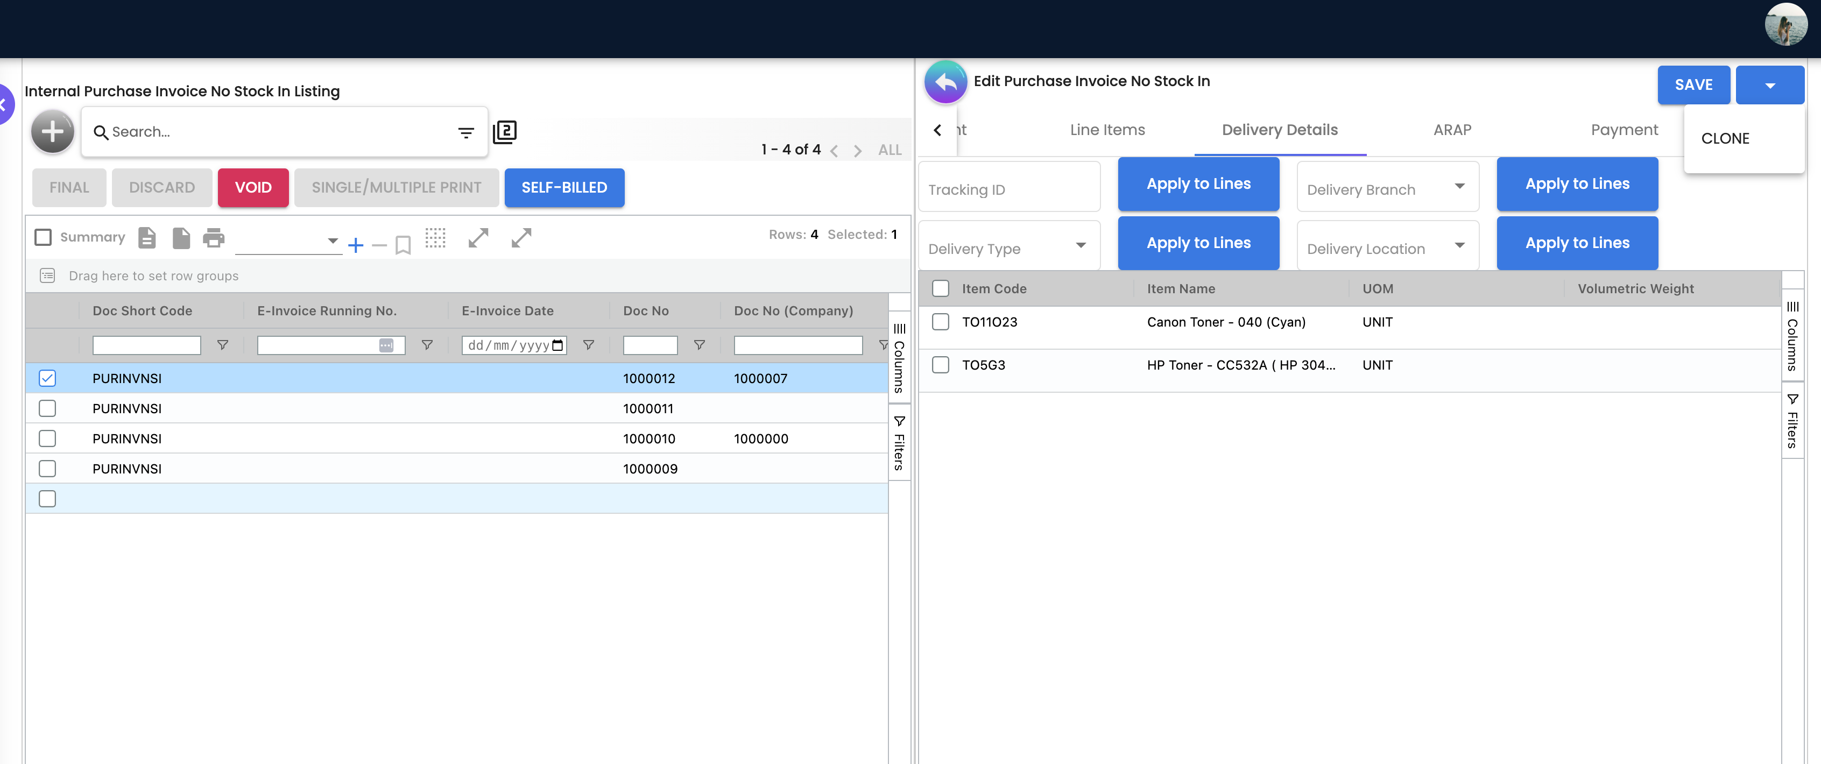1821x764 pixels.
Task: Click filter icon for Doc No column
Action: [699, 345]
